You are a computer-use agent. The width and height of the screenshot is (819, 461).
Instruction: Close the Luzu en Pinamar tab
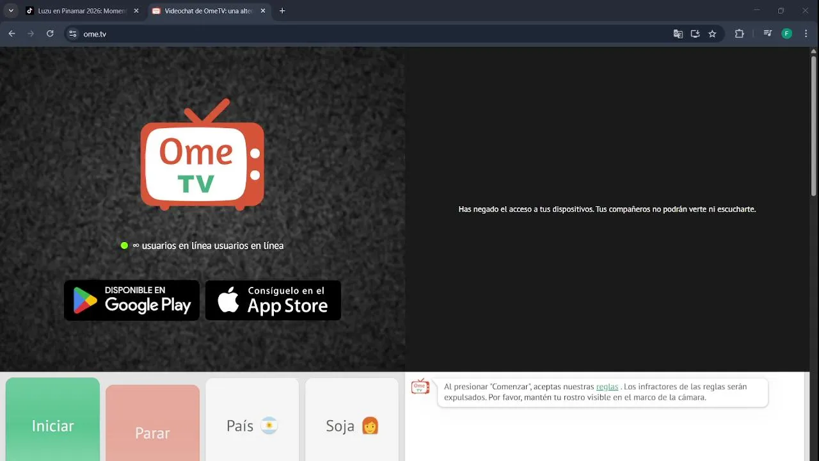(x=136, y=11)
